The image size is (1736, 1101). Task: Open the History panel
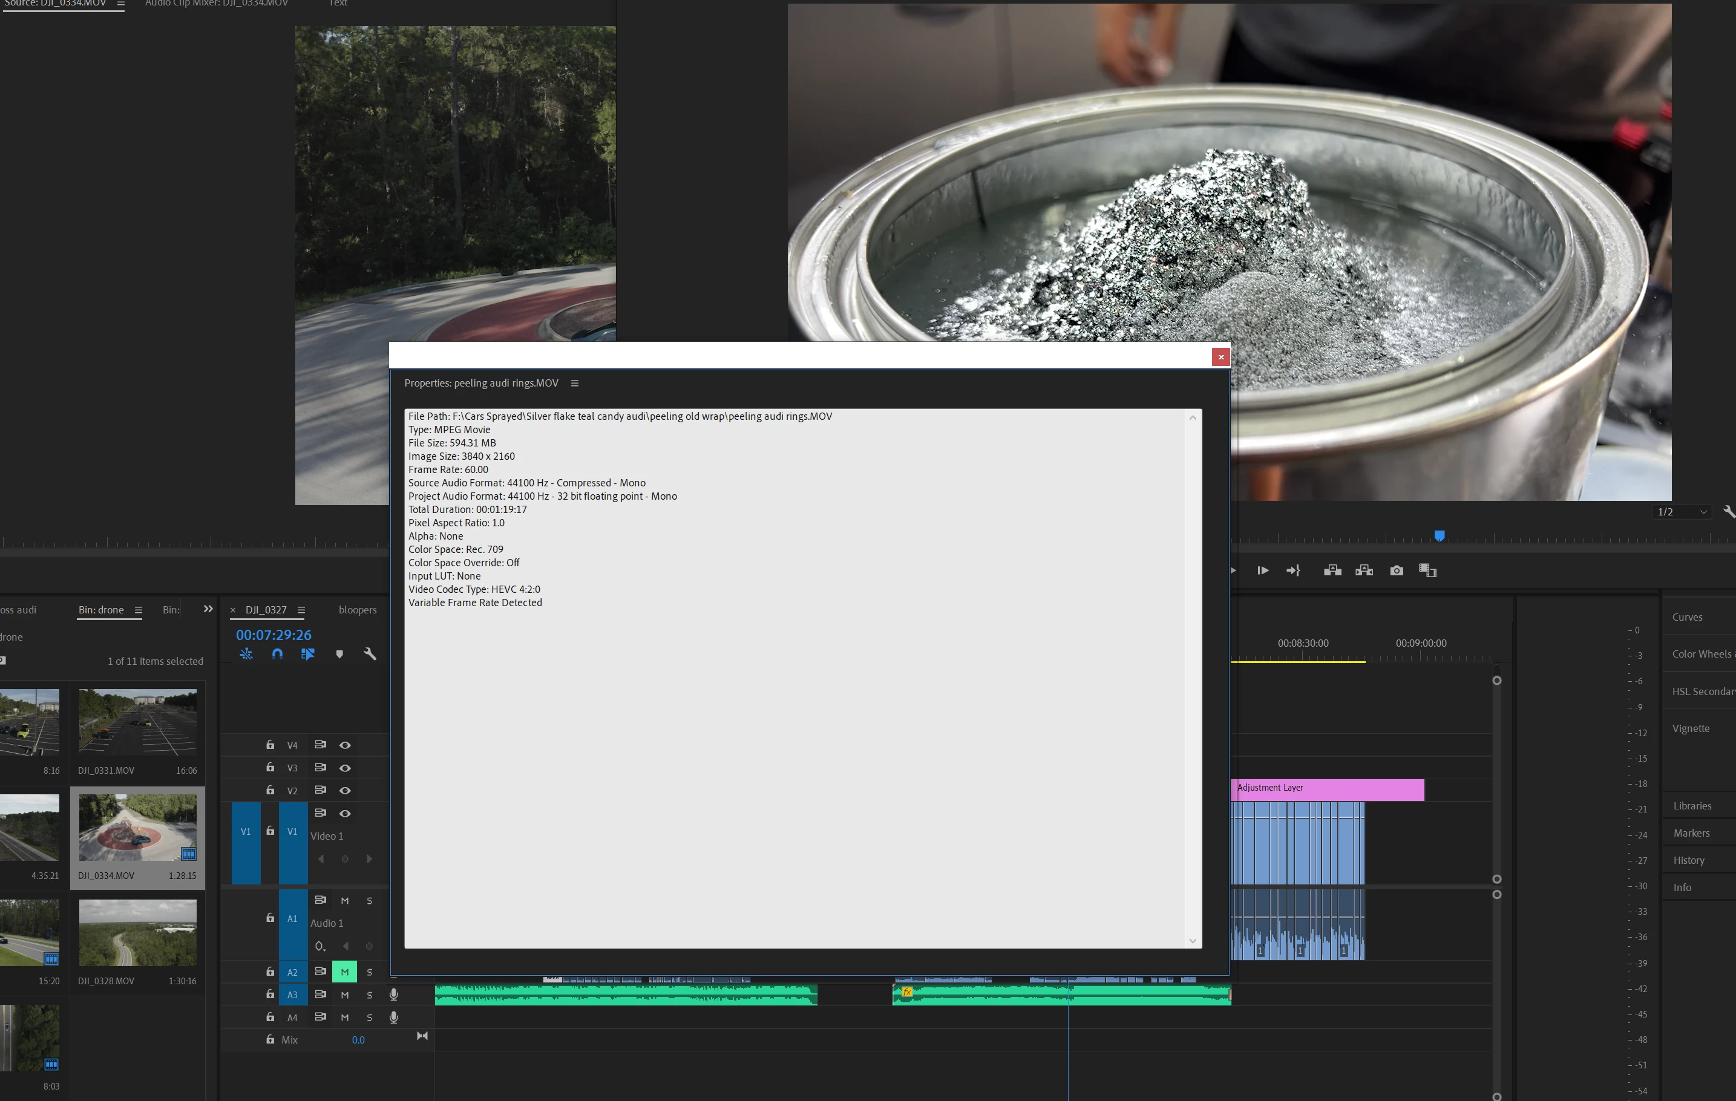(x=1688, y=860)
